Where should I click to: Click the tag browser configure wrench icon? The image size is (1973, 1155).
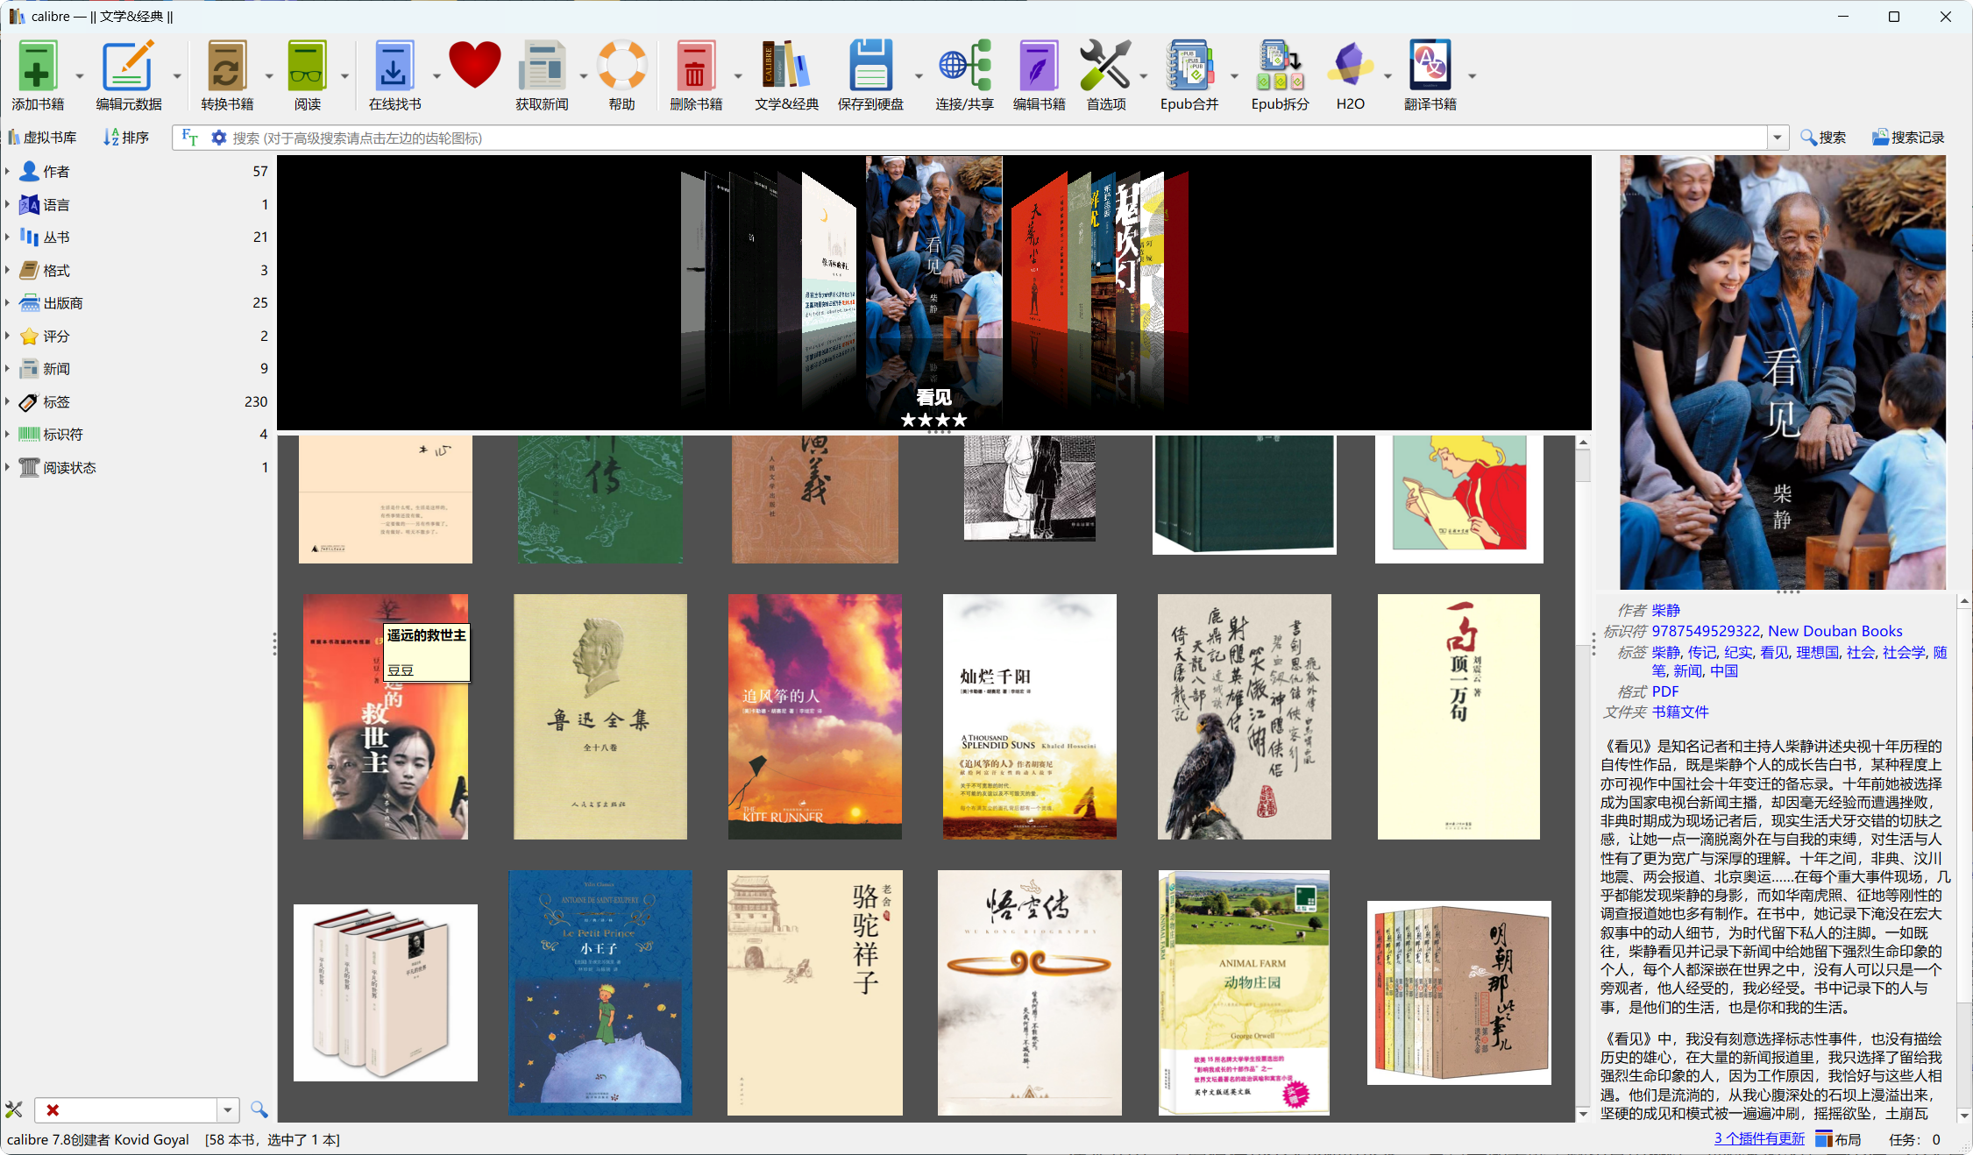tap(14, 1109)
